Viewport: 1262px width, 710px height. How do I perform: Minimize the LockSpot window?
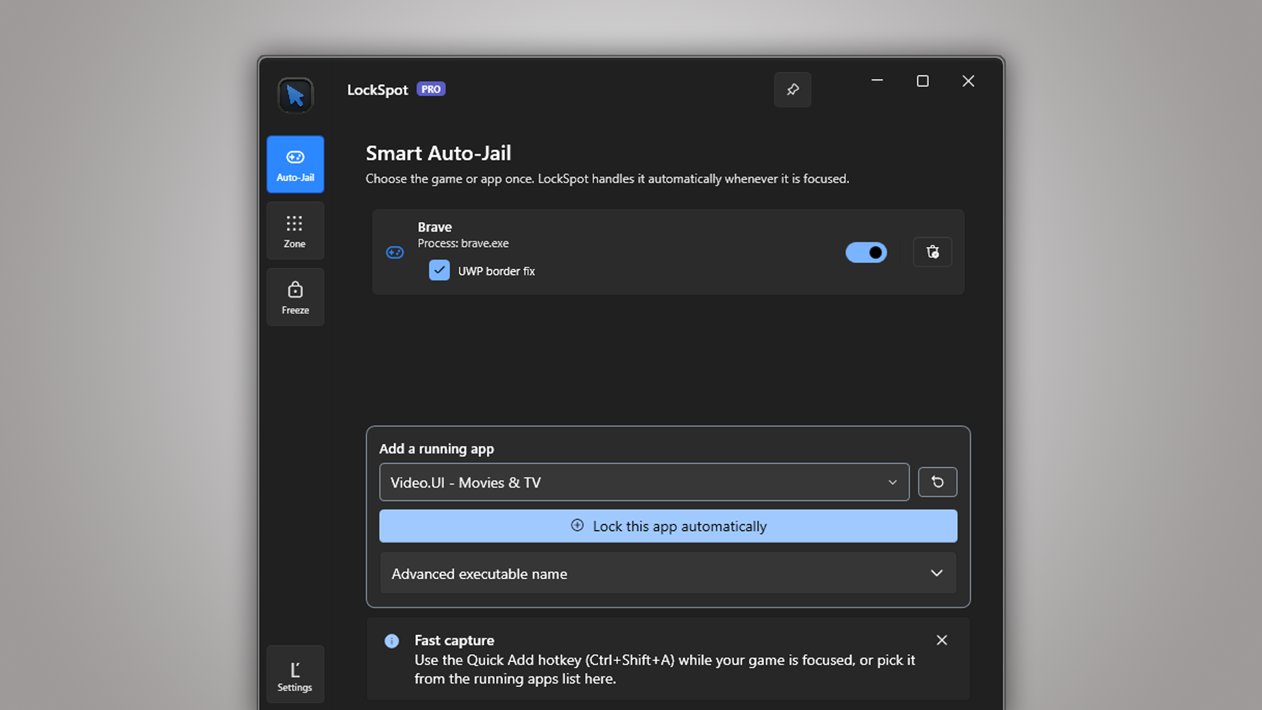coord(877,81)
